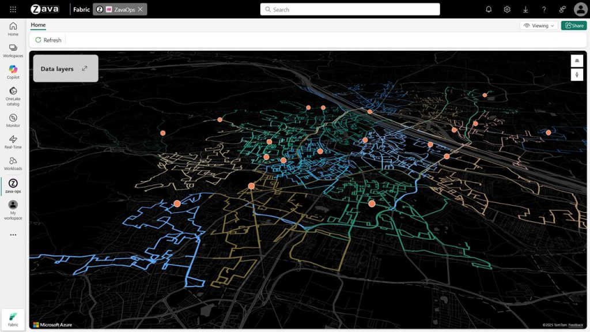The width and height of the screenshot is (590, 332).
Task: Switch to the Home tab
Action: click(38, 25)
